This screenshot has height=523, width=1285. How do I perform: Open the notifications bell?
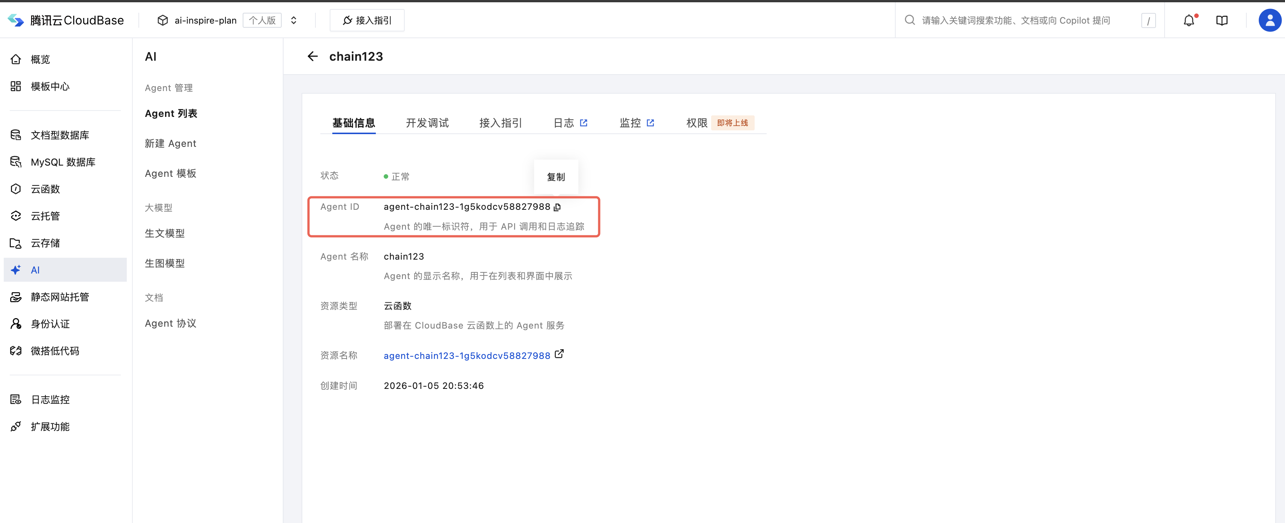(x=1189, y=21)
